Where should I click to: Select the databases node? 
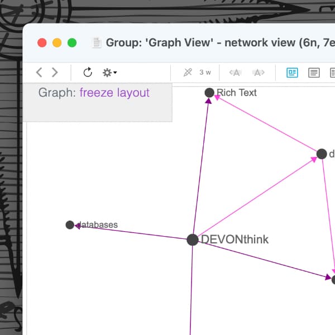pos(70,225)
